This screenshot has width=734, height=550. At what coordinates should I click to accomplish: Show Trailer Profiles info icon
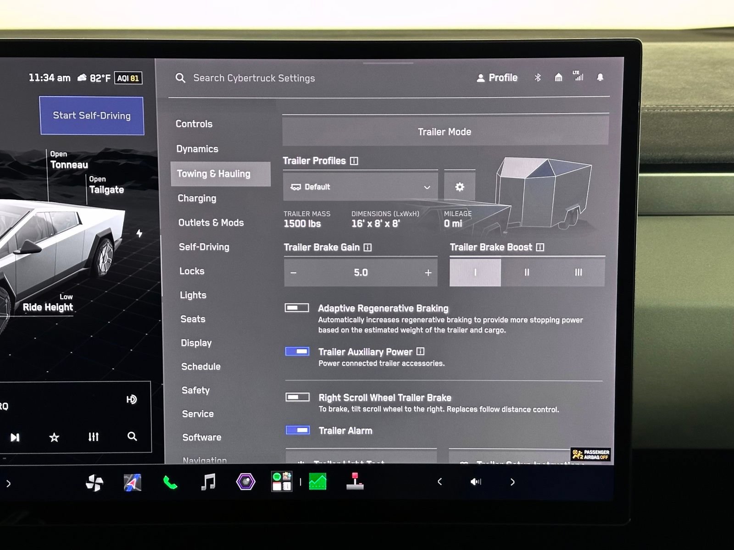pyautogui.click(x=354, y=161)
